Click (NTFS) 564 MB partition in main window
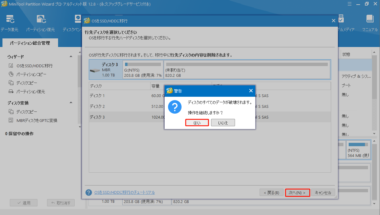 pyautogui.click(x=358, y=150)
